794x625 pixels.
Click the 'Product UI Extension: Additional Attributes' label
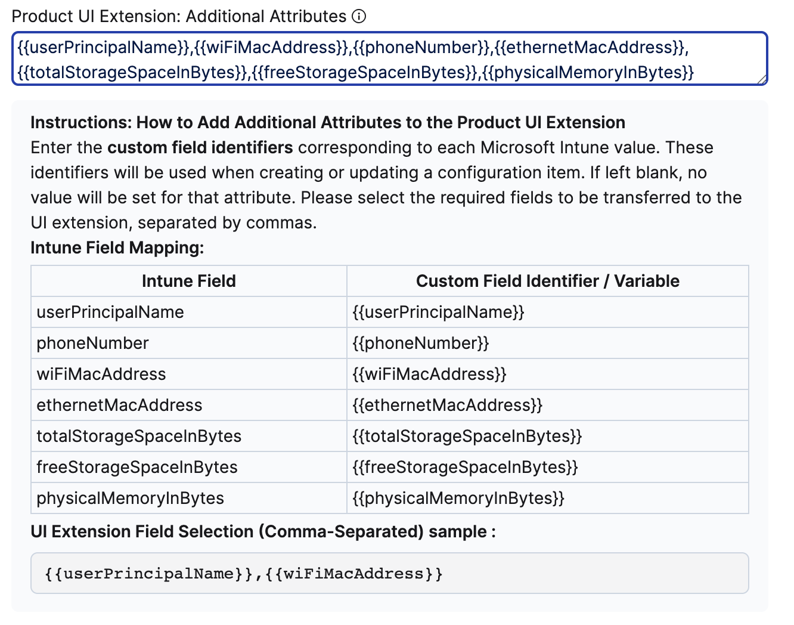point(179,16)
